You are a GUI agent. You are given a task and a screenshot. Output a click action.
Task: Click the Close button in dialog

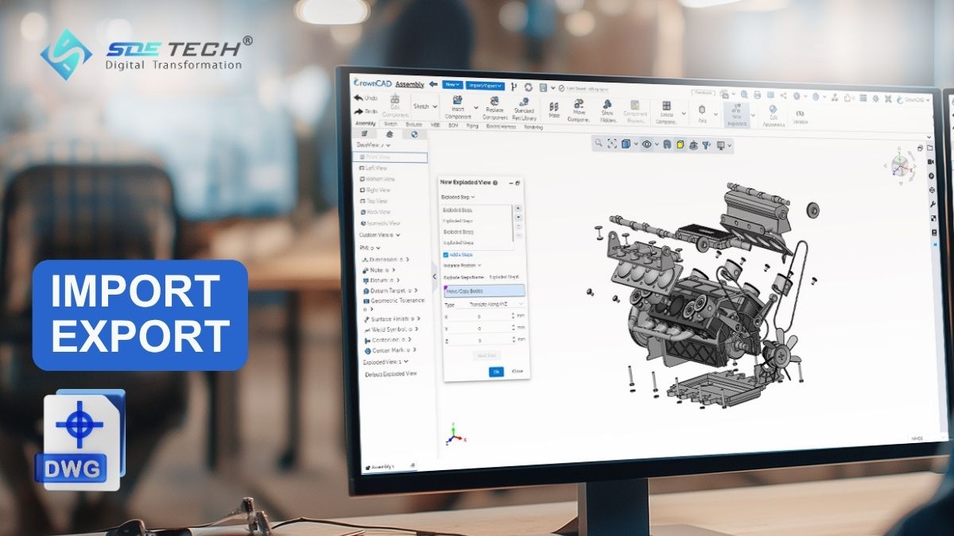[x=518, y=371]
